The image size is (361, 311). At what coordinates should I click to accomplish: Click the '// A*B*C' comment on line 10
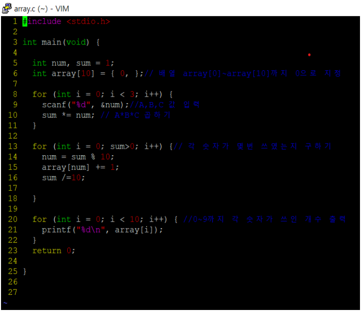(x=136, y=115)
